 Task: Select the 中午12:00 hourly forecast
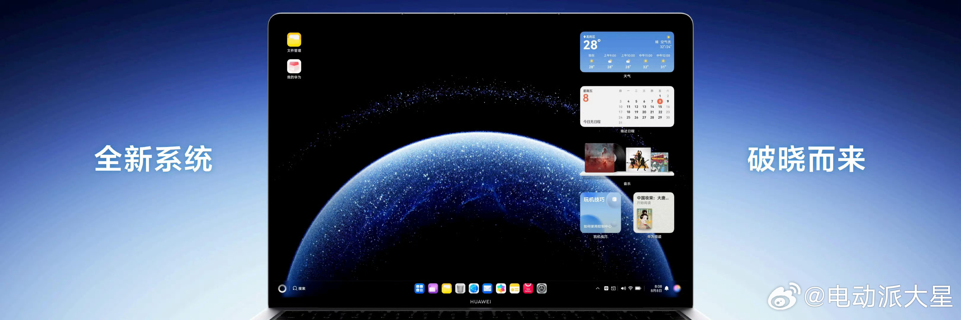tap(663, 61)
